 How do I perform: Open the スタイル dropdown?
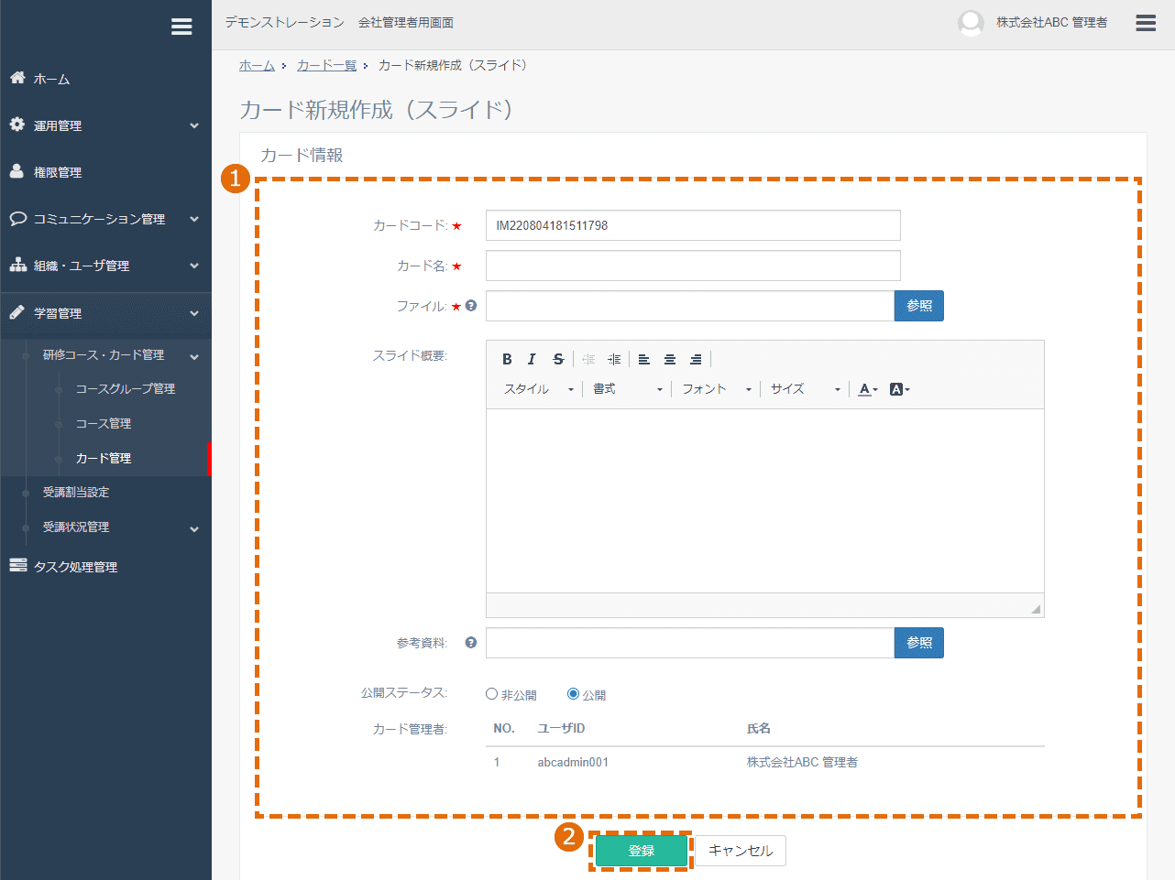coord(539,389)
